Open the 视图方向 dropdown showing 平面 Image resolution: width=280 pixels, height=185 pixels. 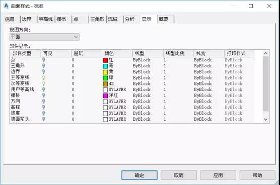coord(44,37)
